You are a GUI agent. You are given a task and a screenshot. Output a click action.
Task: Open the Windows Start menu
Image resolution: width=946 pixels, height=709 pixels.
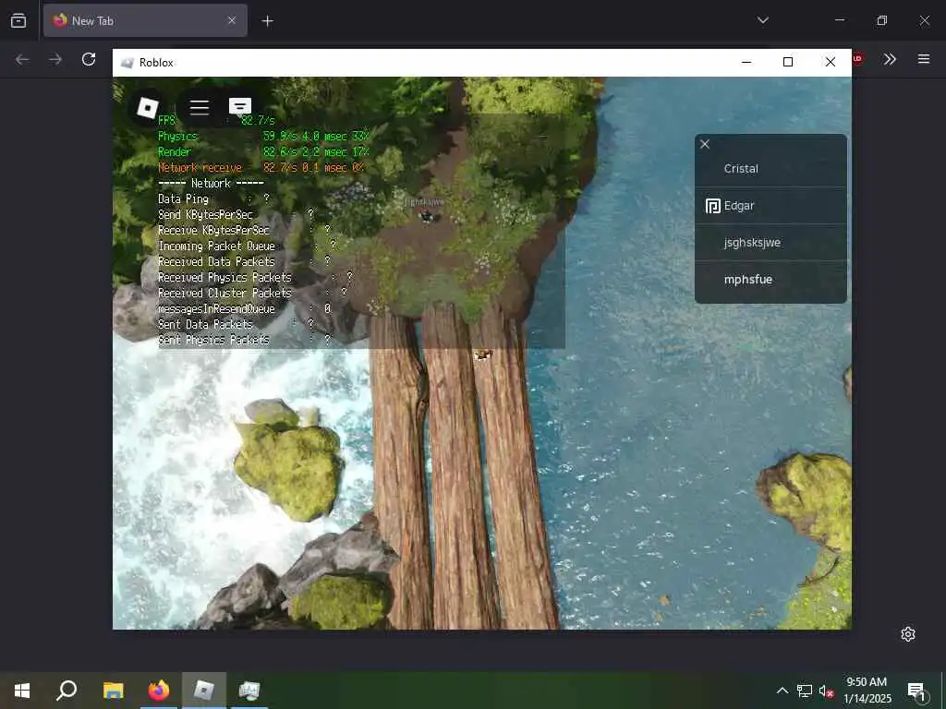pyautogui.click(x=22, y=691)
